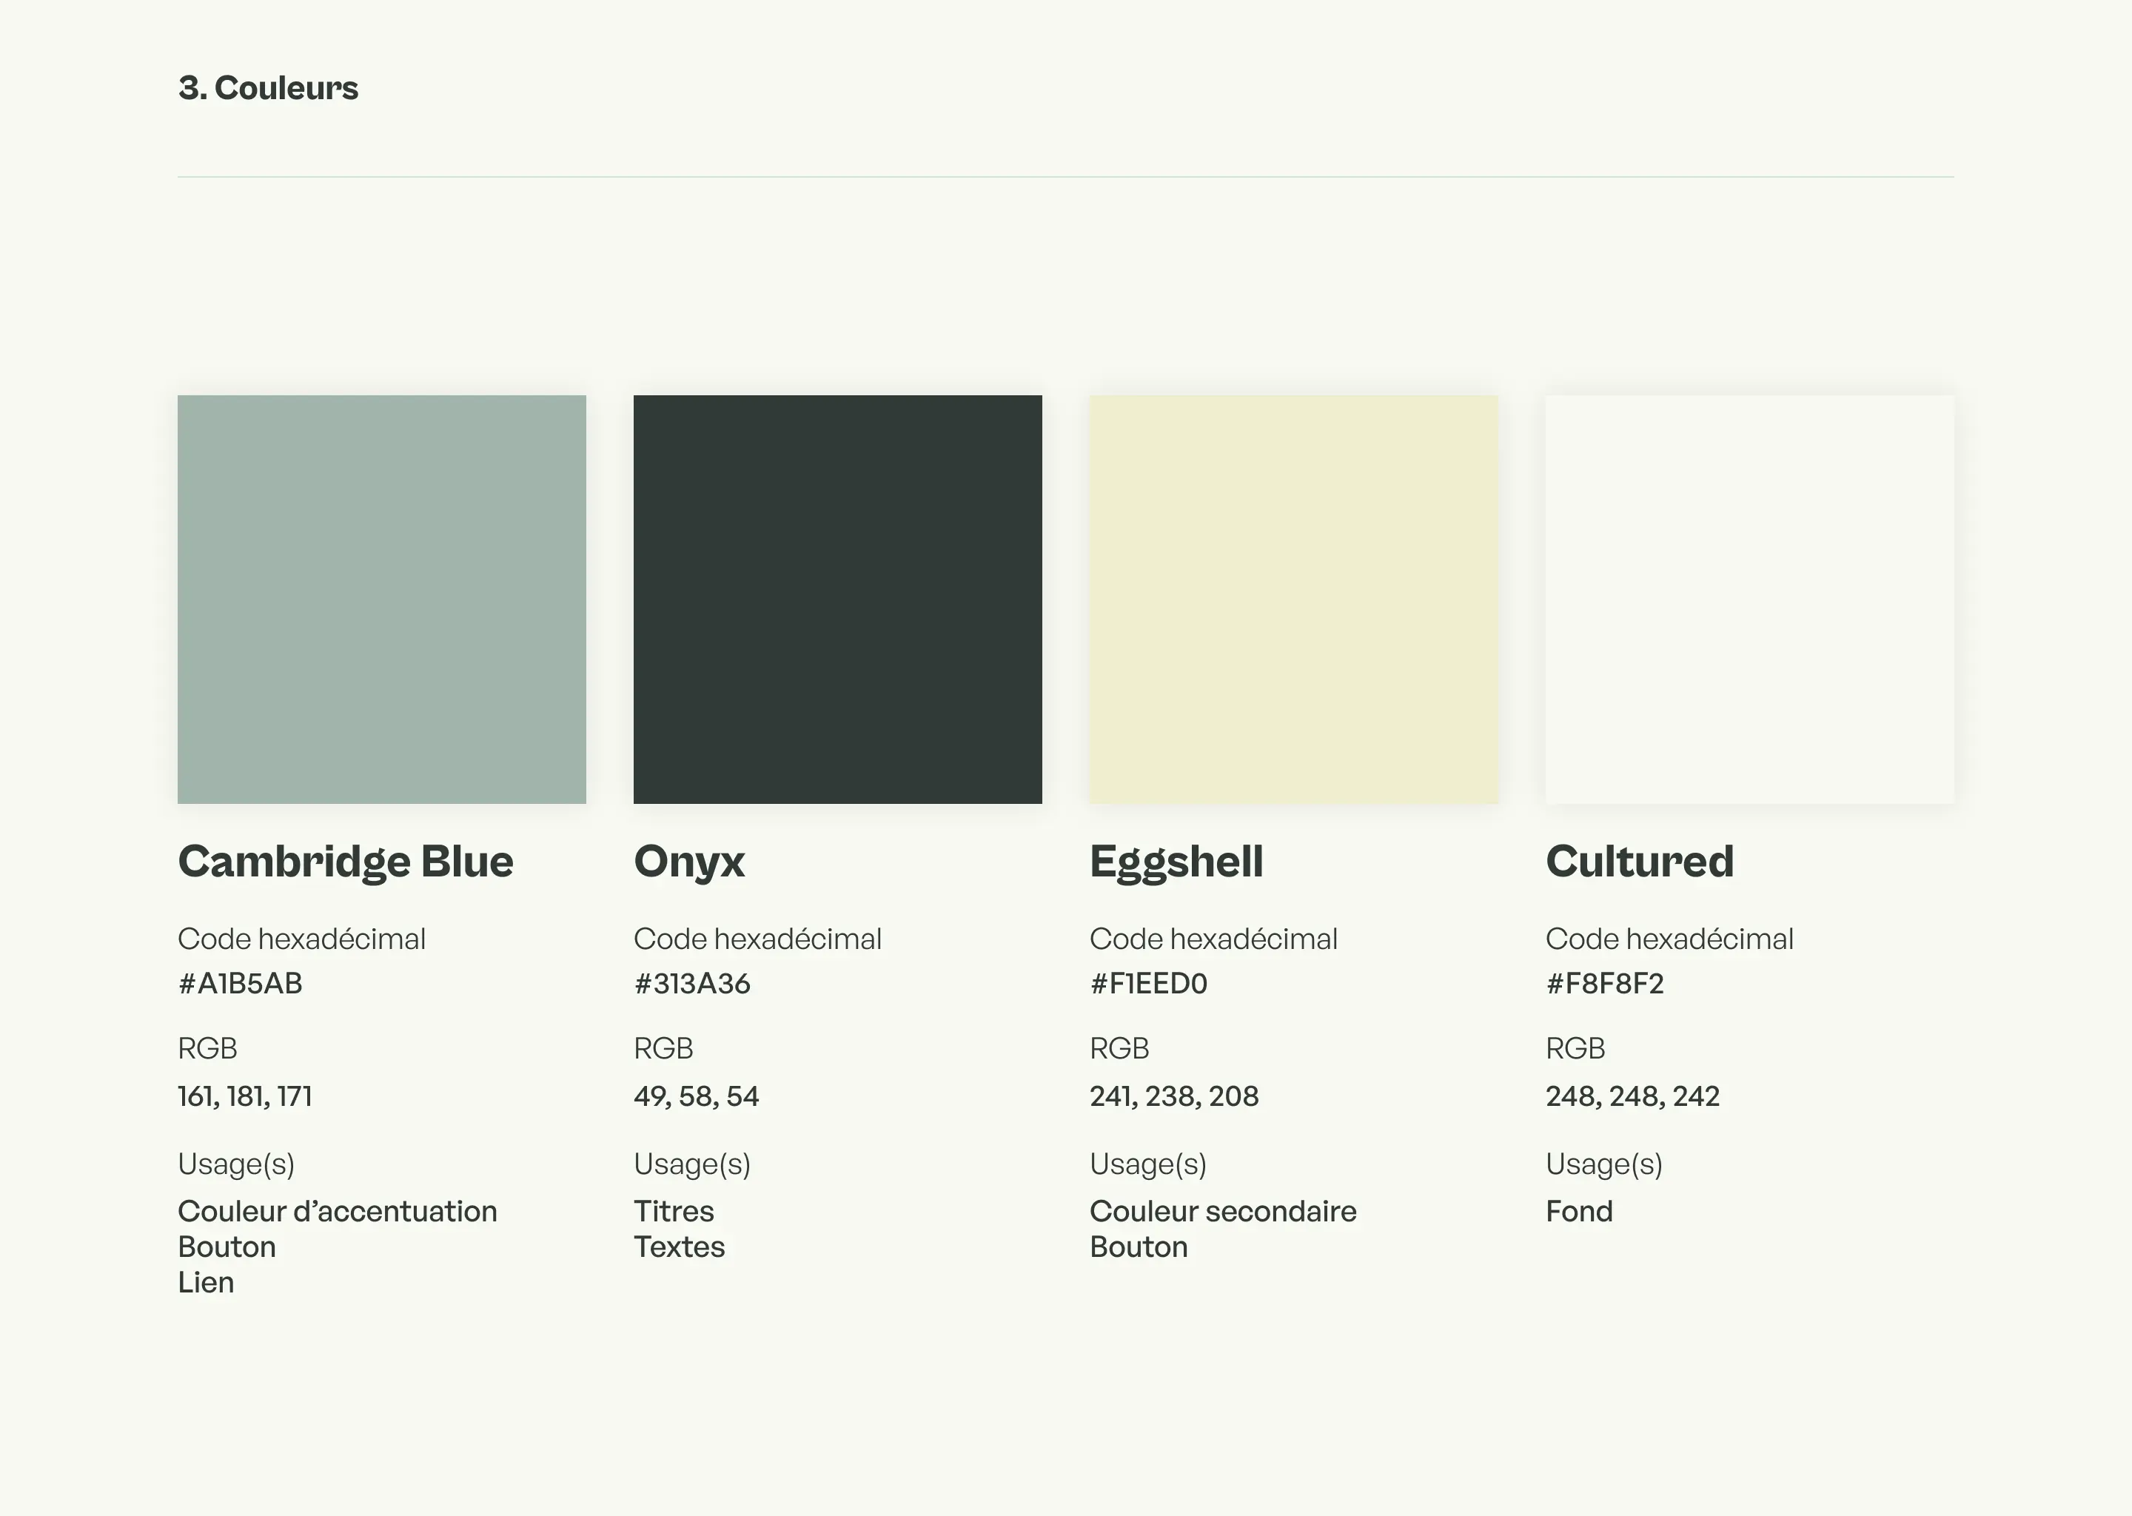Viewport: 2132px width, 1516px height.
Task: Click the 'Cambridge Blue' color name
Action: point(346,861)
